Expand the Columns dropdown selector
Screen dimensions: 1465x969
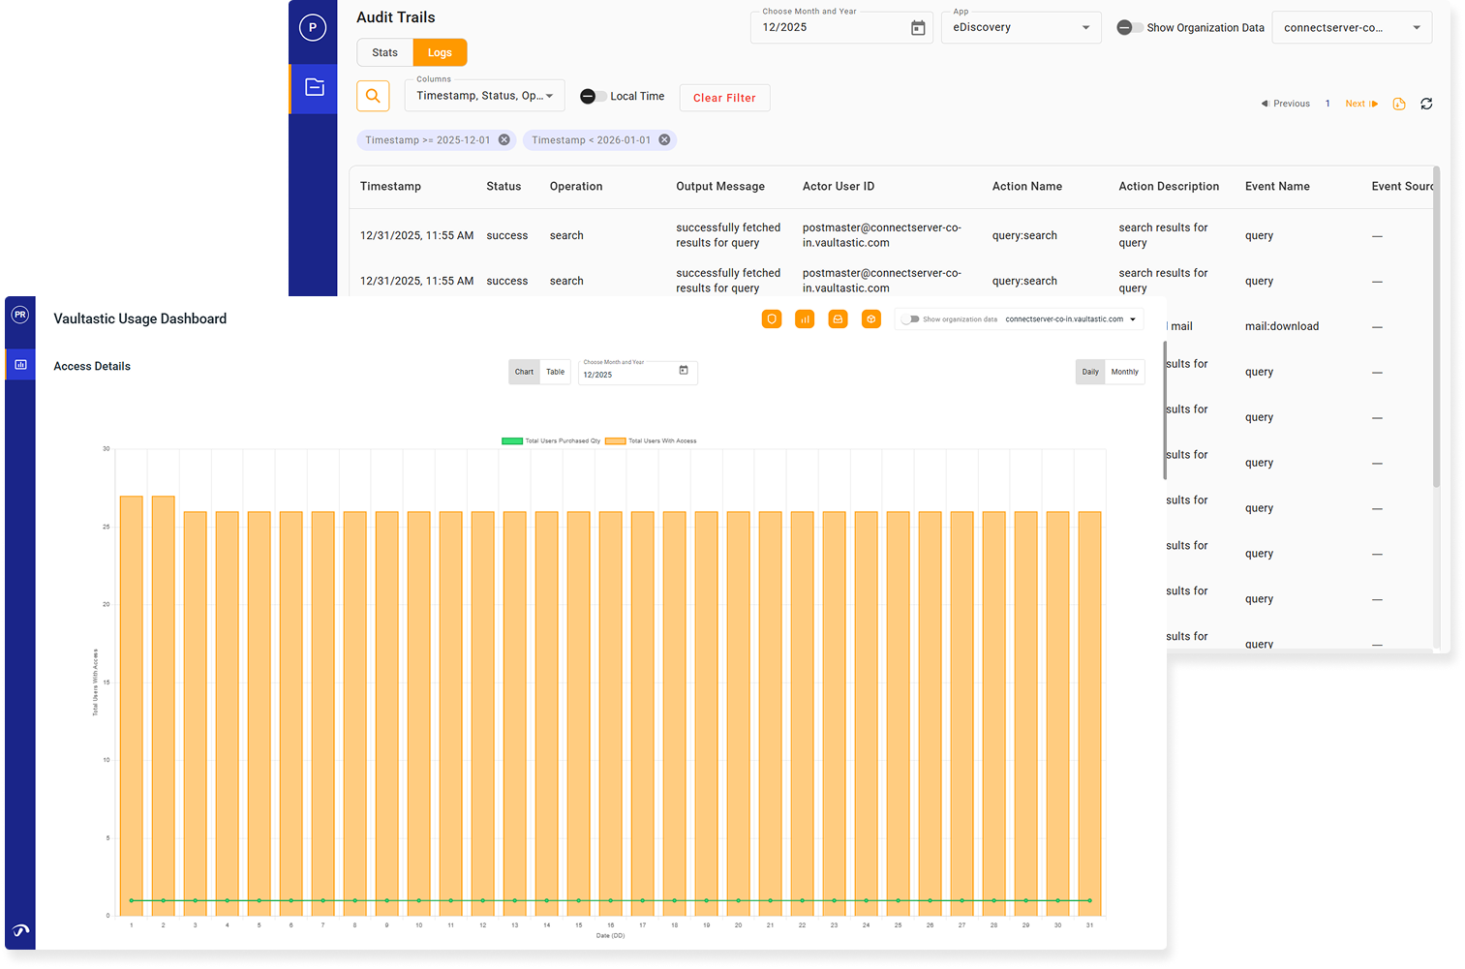click(x=484, y=96)
